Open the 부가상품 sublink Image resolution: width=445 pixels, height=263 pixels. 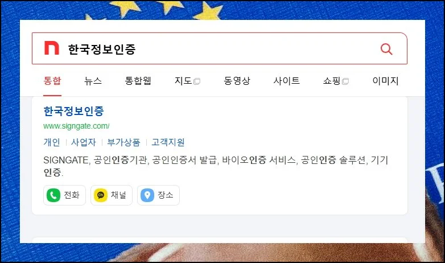point(123,142)
